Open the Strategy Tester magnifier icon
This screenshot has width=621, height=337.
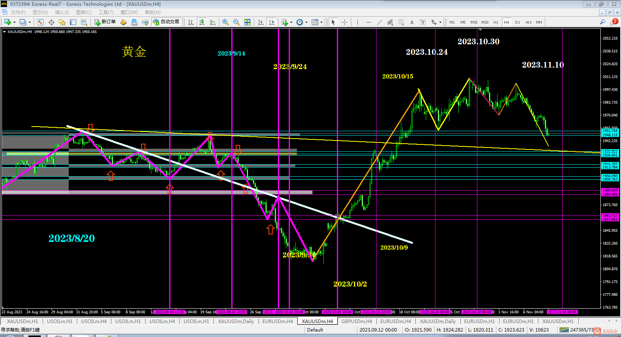click(x=84, y=22)
